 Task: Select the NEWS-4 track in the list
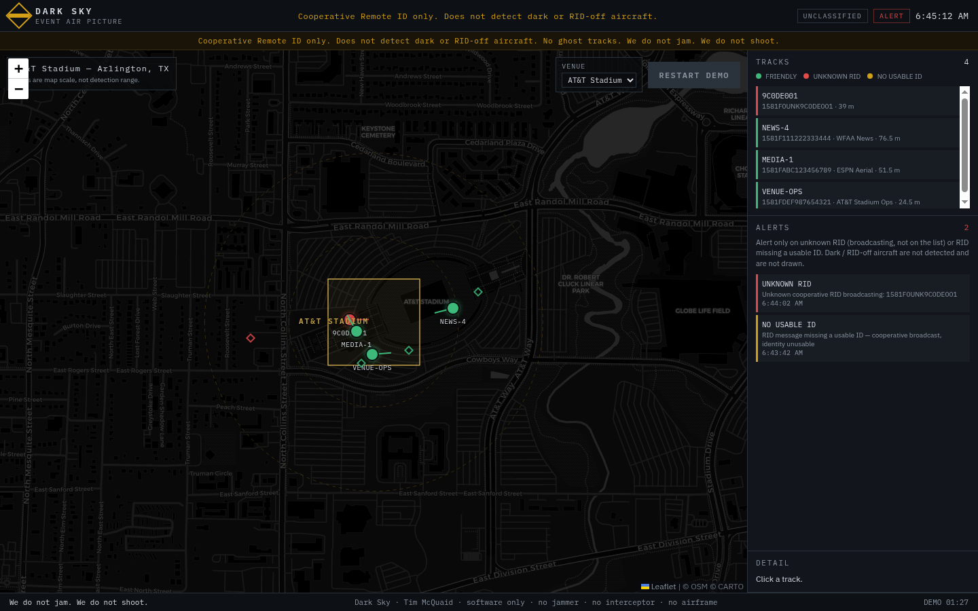pos(857,132)
